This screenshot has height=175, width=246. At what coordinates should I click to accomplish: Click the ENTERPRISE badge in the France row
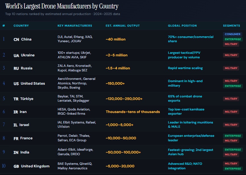click(233, 136)
